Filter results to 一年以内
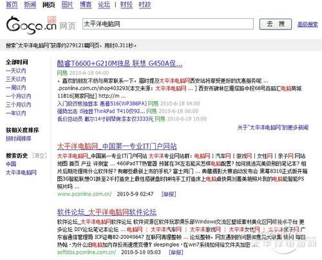The image size is (322, 260). click(x=16, y=113)
